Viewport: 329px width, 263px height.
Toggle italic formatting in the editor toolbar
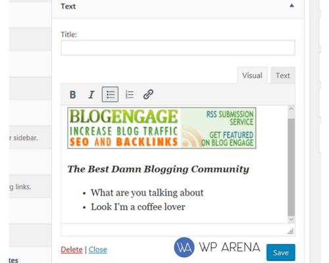coord(91,95)
